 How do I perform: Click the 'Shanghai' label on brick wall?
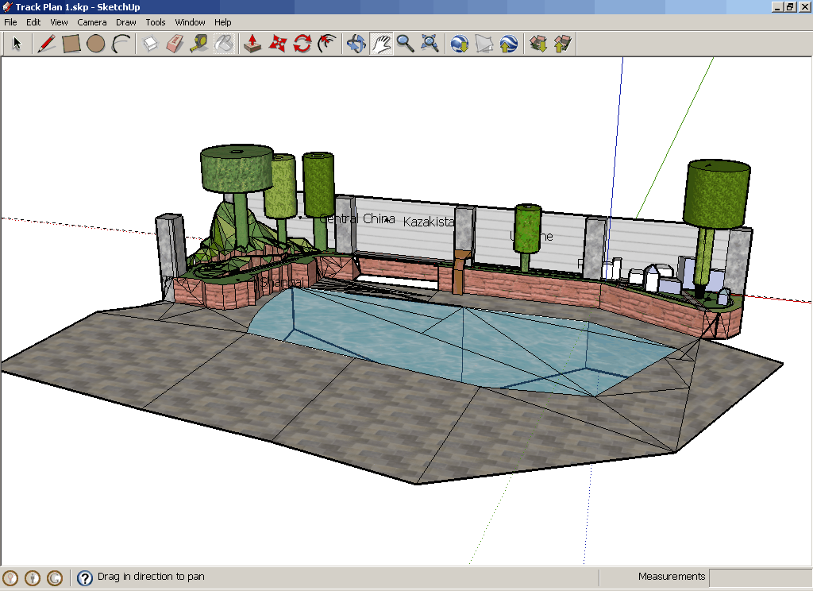[282, 283]
